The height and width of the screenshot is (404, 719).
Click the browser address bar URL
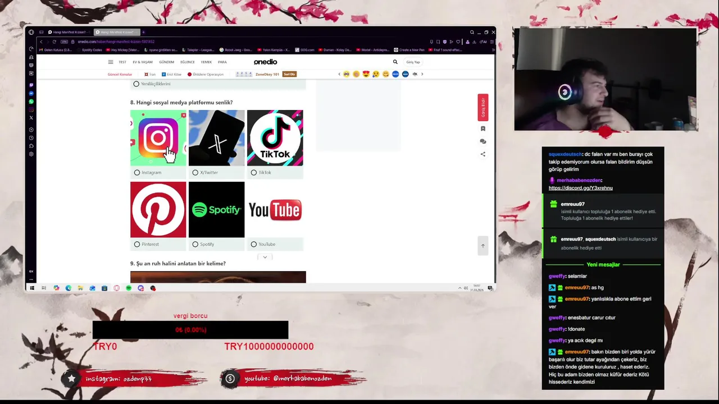116,42
